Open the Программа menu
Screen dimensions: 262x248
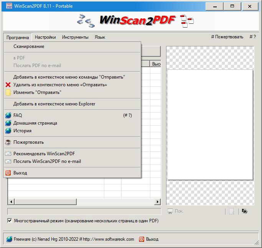click(18, 37)
